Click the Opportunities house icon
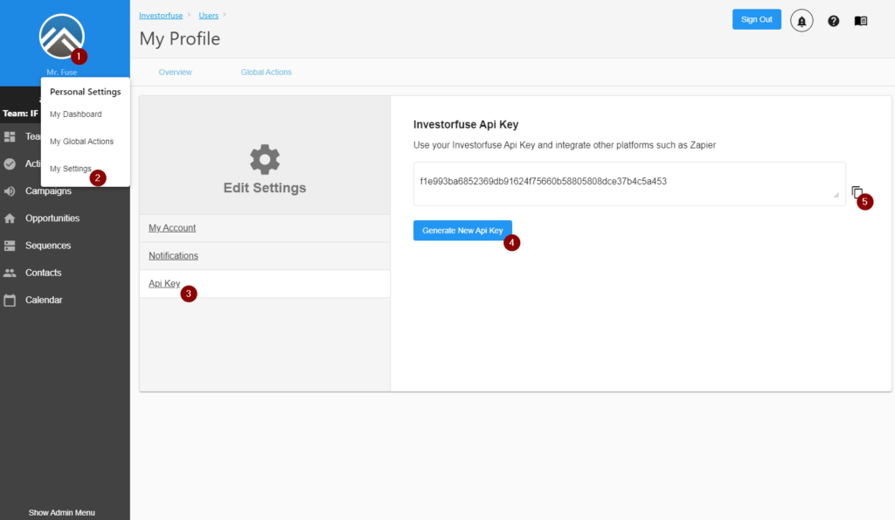The height and width of the screenshot is (520, 895). tap(10, 218)
